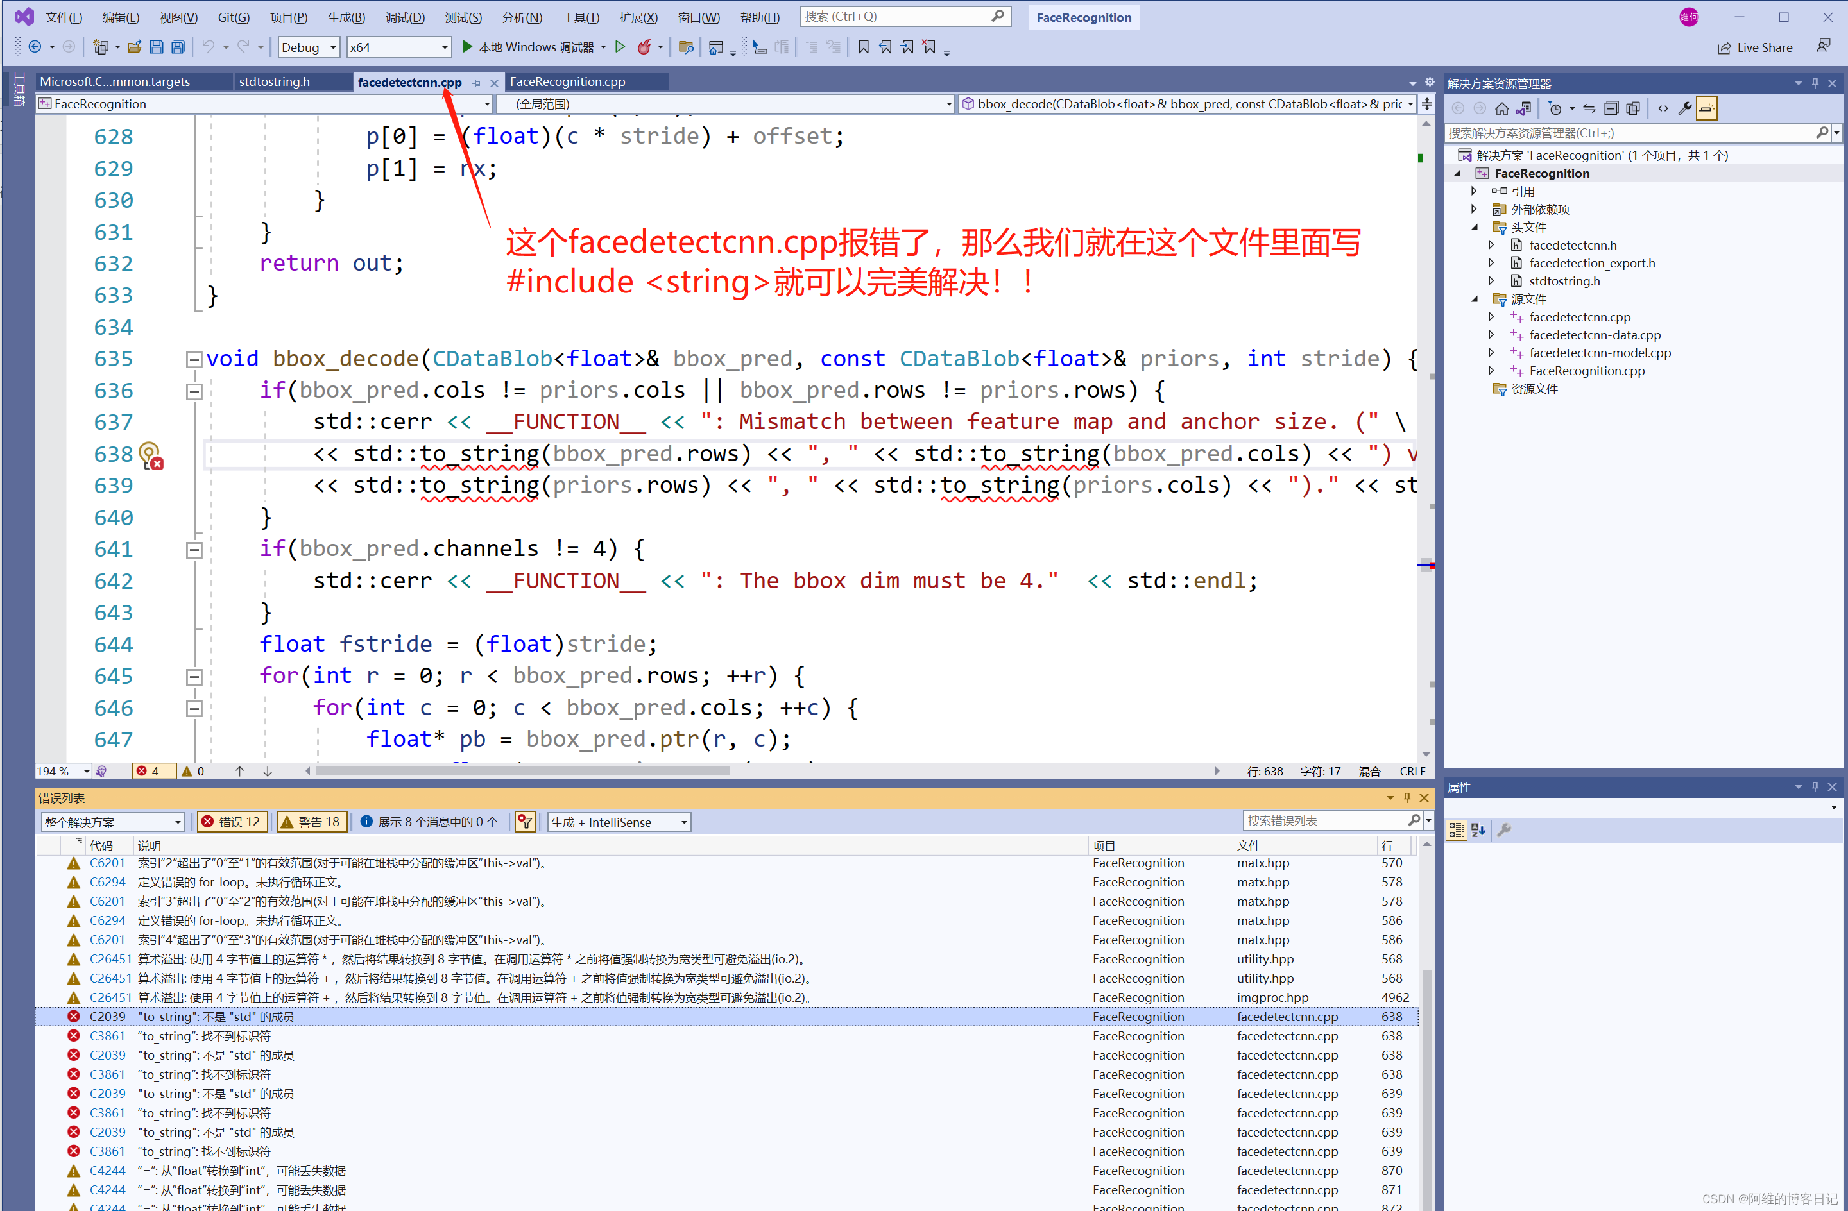Click the Undo arrow icon
The width and height of the screenshot is (1848, 1211).
tap(208, 47)
